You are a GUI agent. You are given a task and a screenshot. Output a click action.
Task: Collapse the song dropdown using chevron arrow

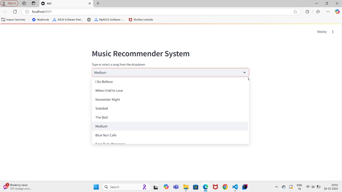pos(244,73)
